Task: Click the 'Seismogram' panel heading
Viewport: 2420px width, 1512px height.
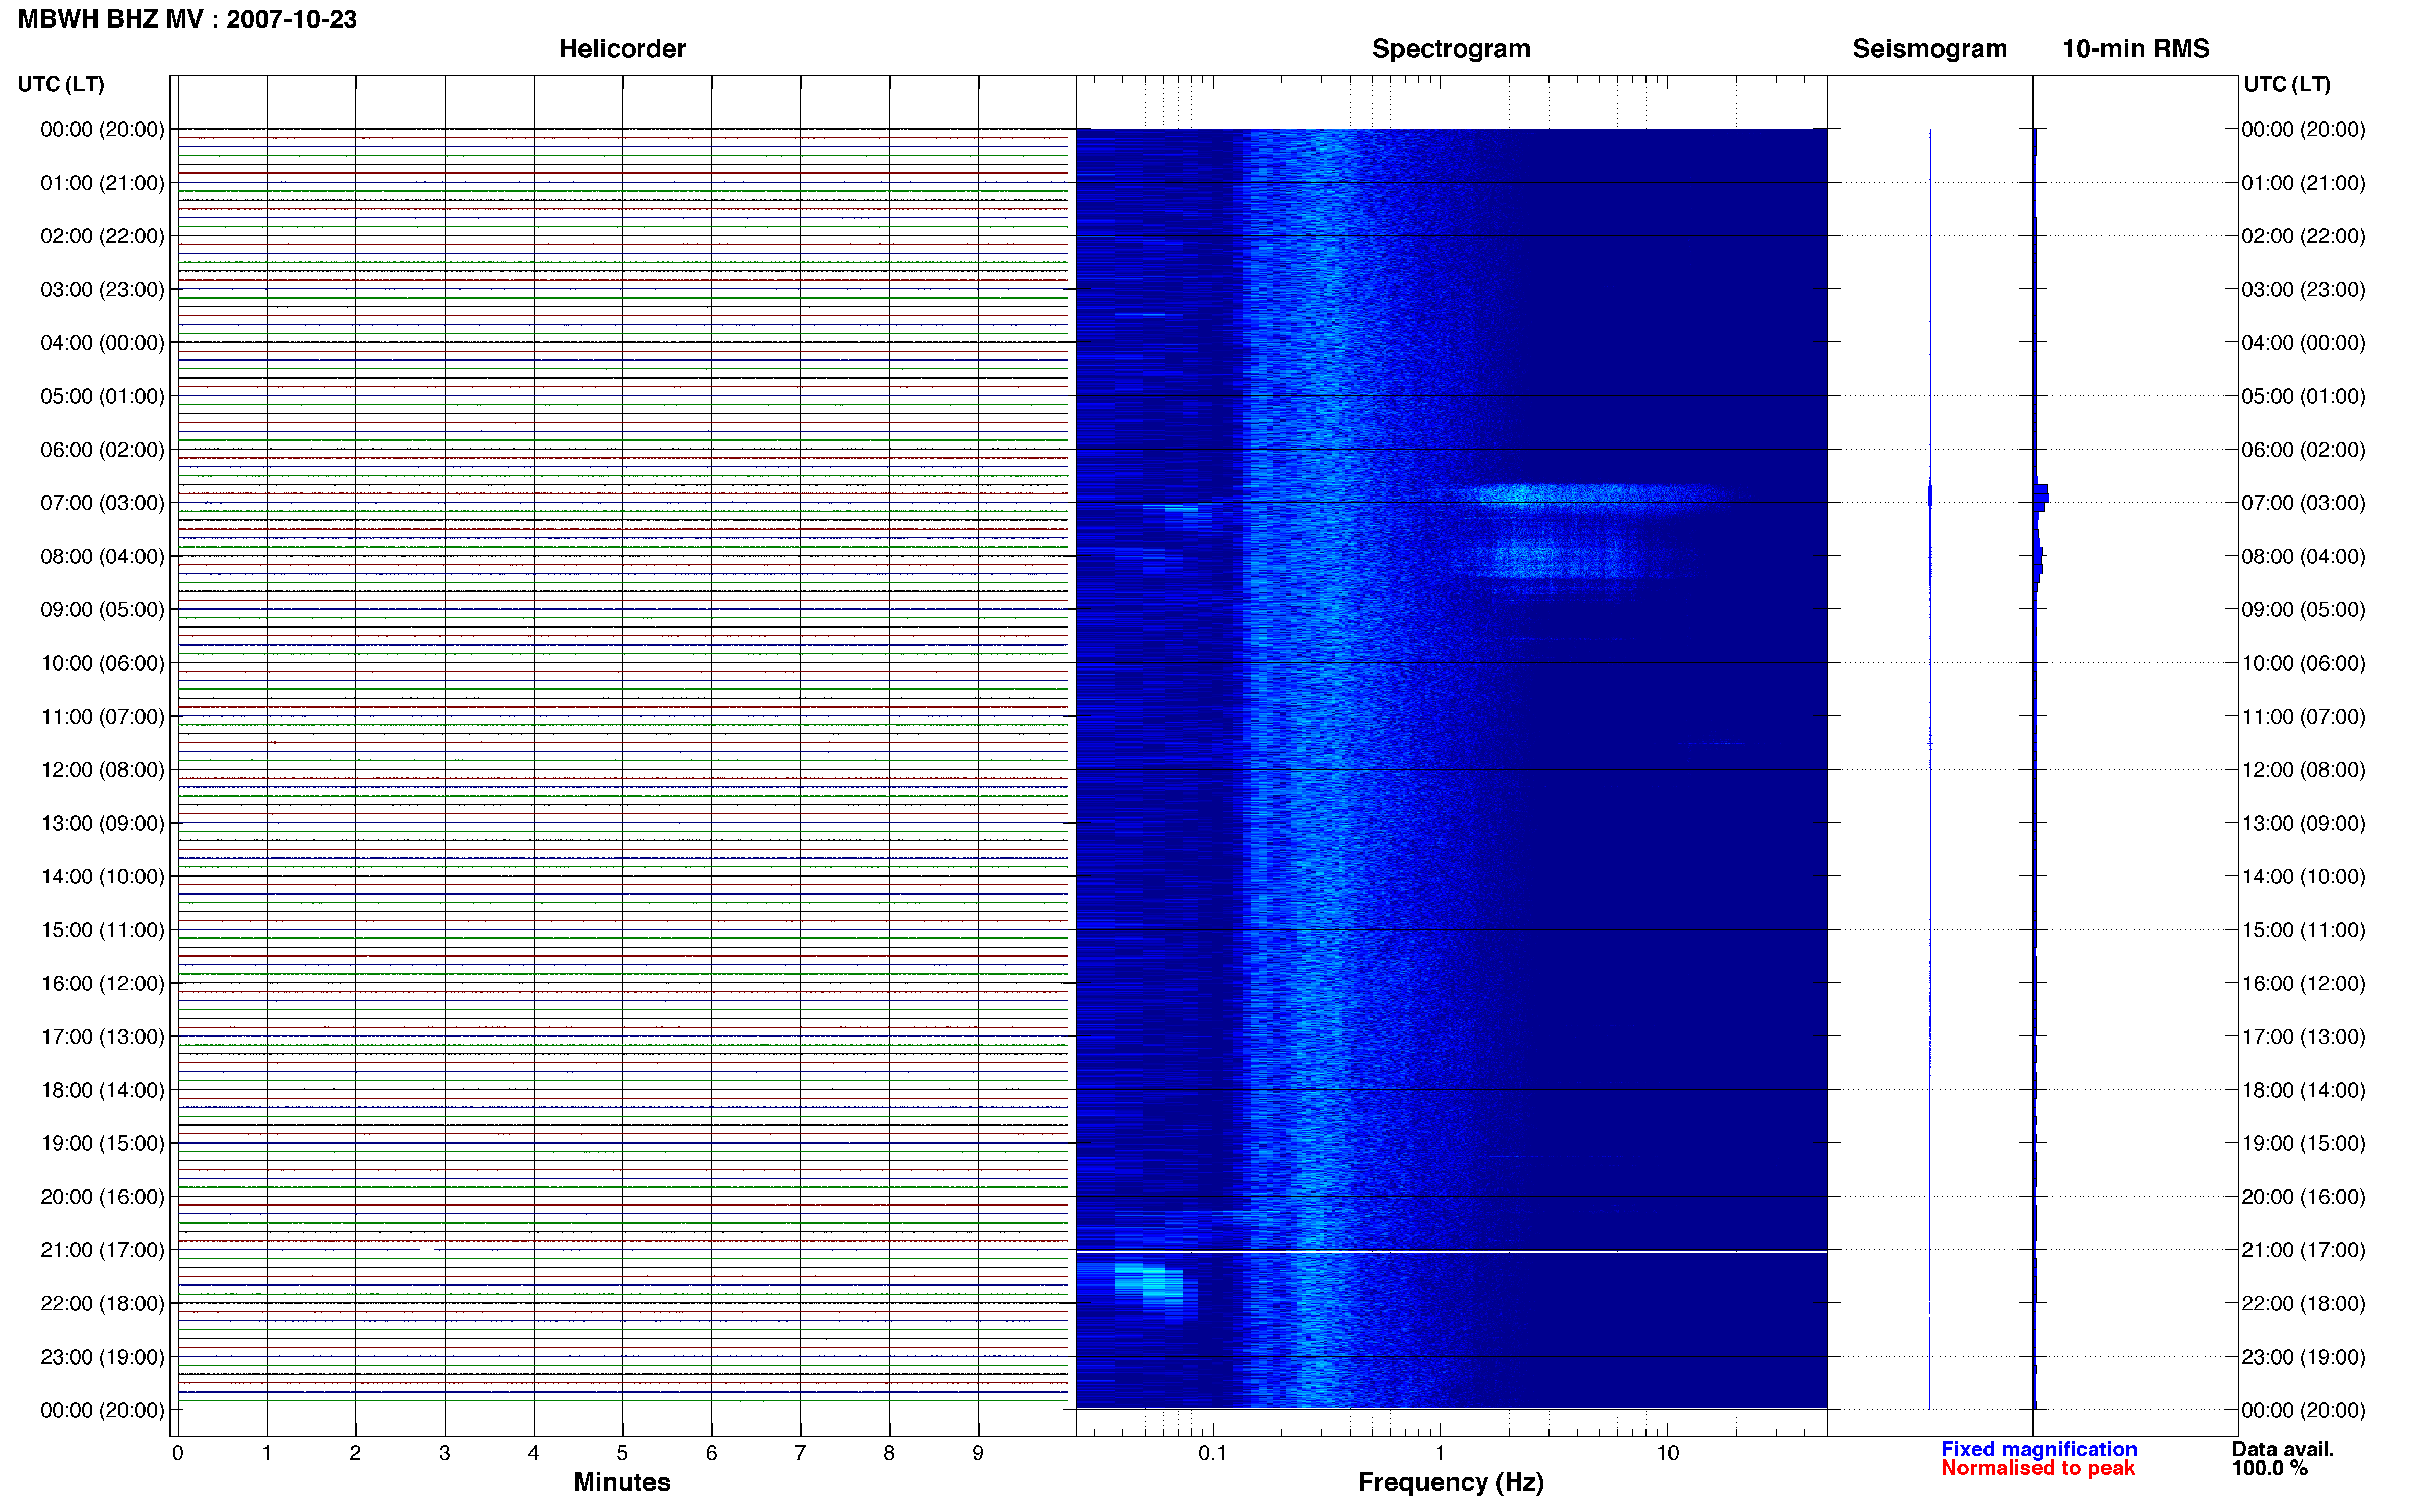Action: click(x=1929, y=49)
